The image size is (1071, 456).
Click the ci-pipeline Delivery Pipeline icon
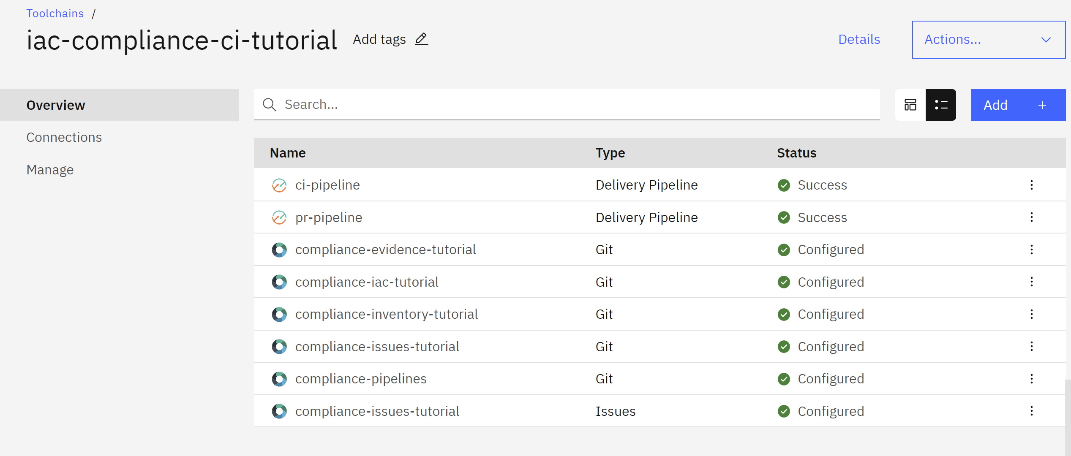[279, 185]
